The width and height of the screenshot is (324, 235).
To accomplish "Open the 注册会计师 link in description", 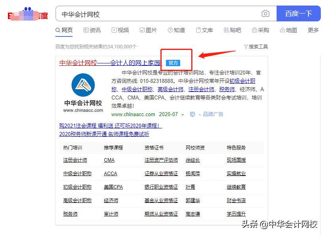I will [201, 89].
